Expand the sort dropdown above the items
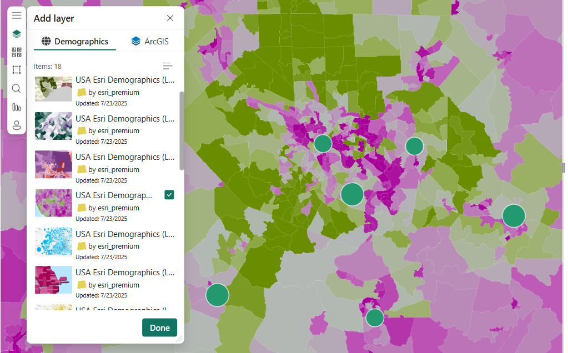This screenshot has width=568, height=353. point(168,65)
